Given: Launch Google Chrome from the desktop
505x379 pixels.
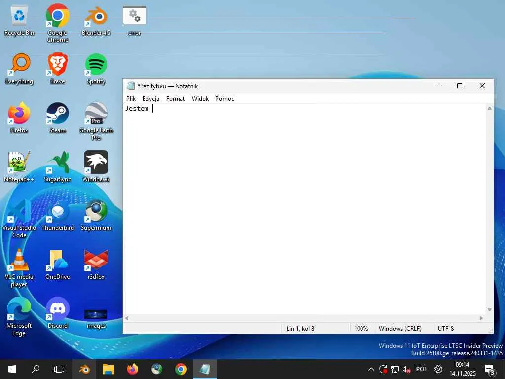Looking at the screenshot, I should coord(57,24).
